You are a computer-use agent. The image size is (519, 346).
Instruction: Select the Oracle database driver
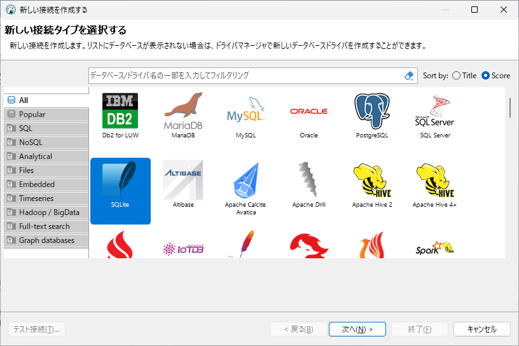click(309, 111)
